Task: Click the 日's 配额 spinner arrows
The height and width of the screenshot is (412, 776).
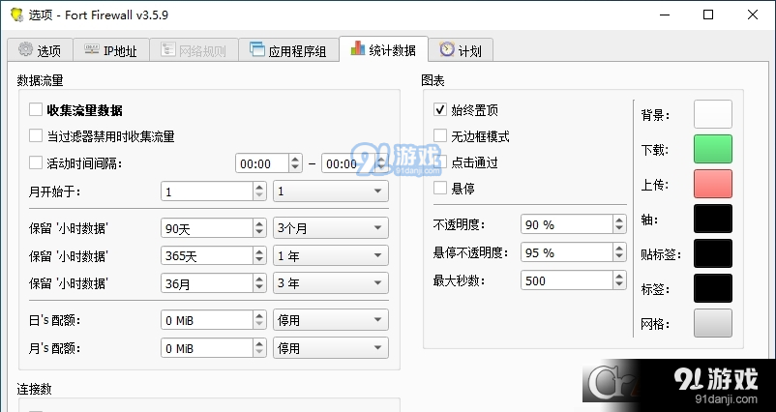Action: 260,320
